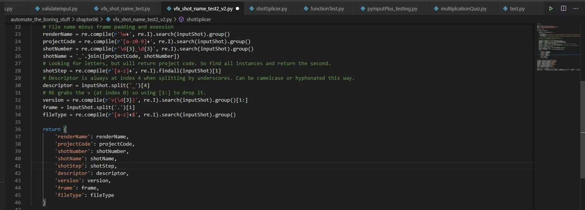Open shotSplicer breadcrumb symbol list

198,19
